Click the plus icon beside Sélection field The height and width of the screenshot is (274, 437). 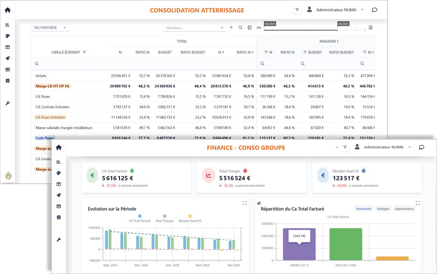point(231,27)
